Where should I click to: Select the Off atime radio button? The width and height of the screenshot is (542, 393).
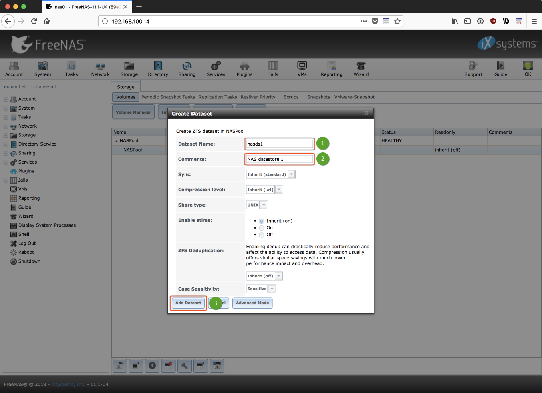(x=262, y=235)
